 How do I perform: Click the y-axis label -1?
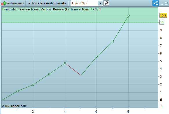(161, 106)
